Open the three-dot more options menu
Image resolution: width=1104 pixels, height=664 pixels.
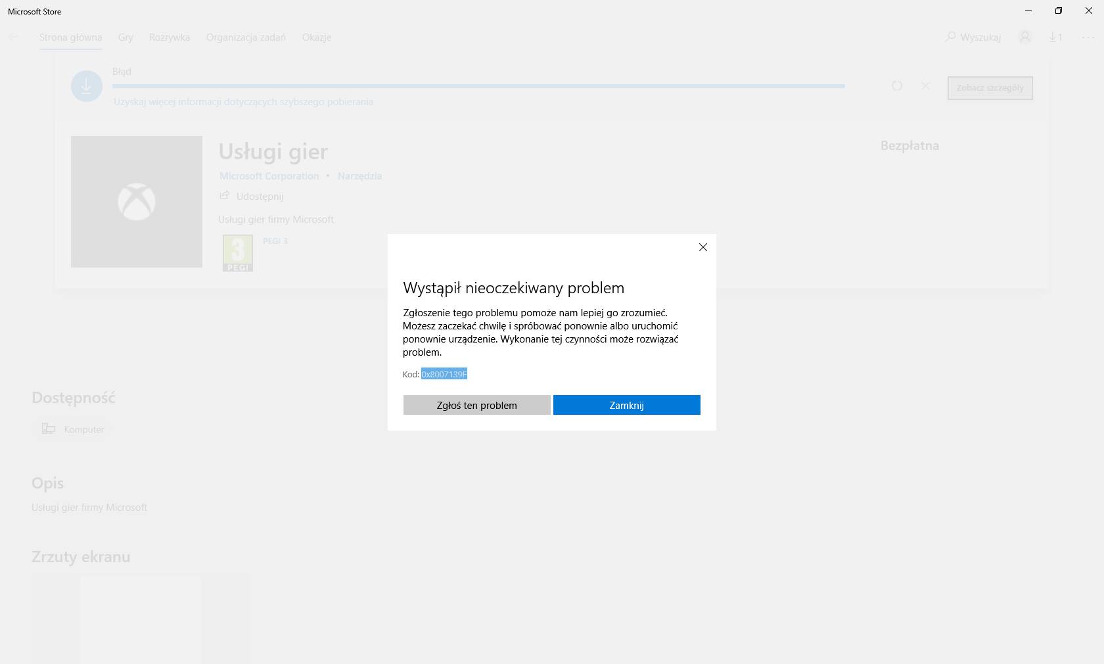point(1088,37)
